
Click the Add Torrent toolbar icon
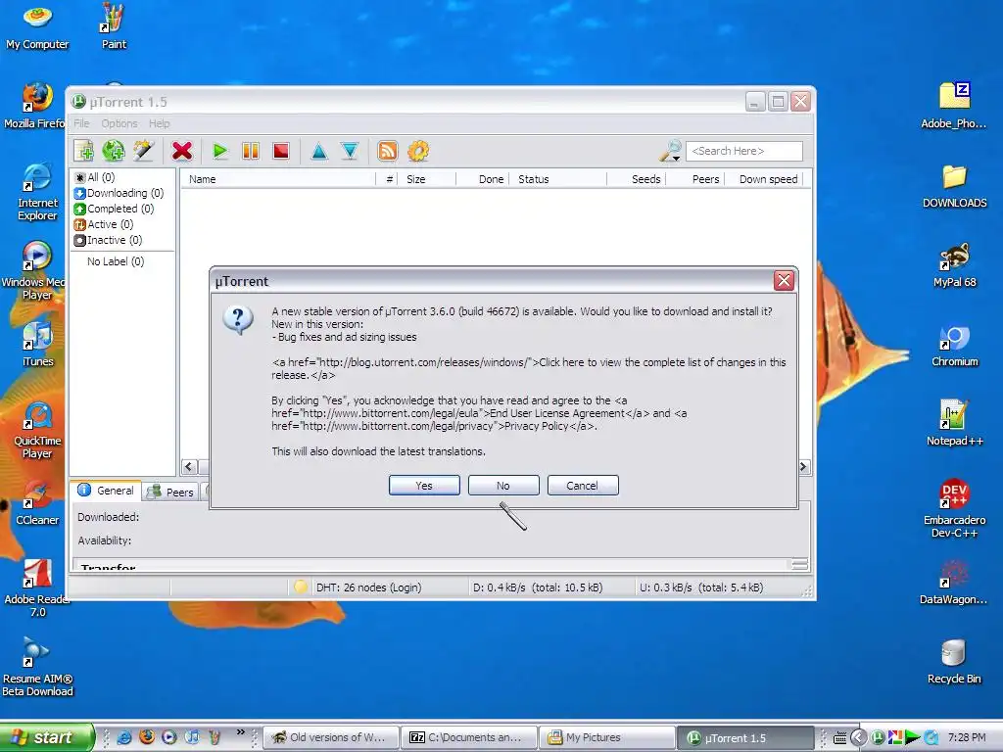tap(84, 151)
